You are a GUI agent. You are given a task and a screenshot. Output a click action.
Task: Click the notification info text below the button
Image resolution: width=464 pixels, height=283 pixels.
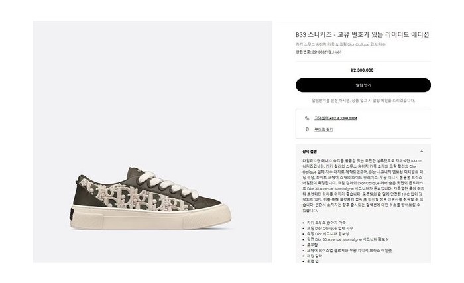[363, 101]
